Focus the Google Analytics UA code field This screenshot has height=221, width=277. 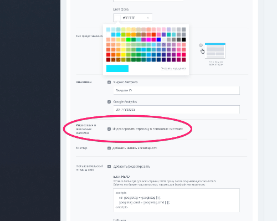[x=177, y=110]
